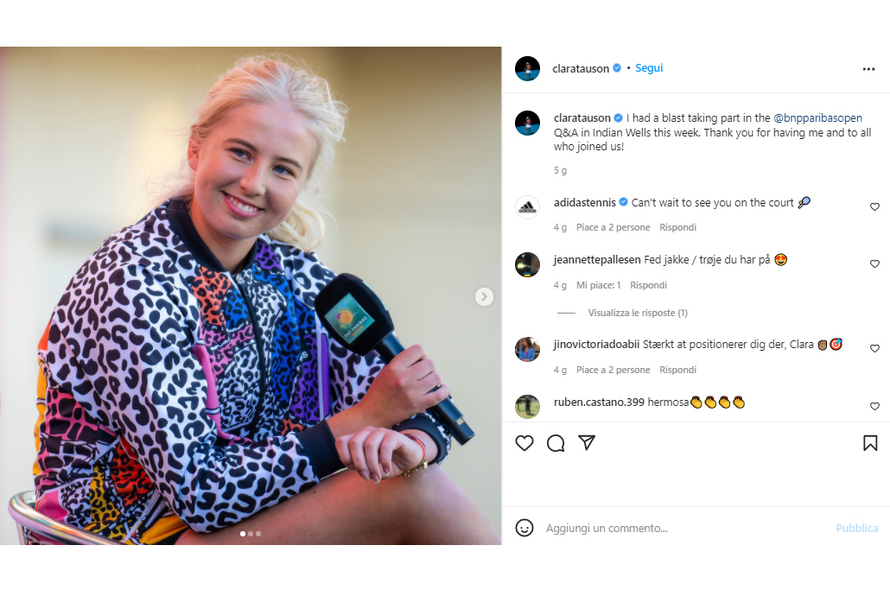This screenshot has height=596, width=890.
Task: Open comments via the speech bubble icon
Action: (x=556, y=443)
